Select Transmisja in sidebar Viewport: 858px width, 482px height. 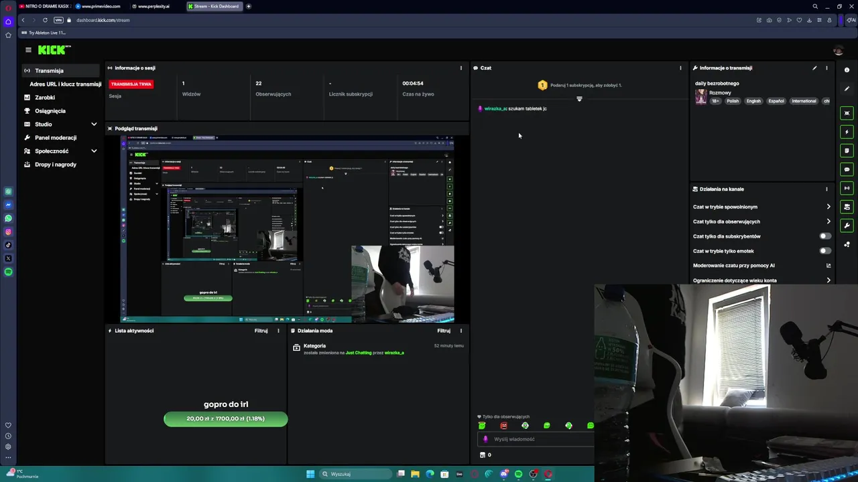(x=60, y=71)
